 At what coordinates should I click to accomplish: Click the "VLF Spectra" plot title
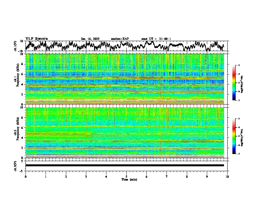(37, 39)
